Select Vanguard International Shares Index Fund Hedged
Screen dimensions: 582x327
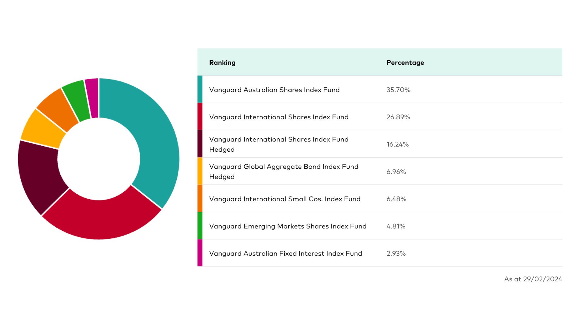(279, 144)
